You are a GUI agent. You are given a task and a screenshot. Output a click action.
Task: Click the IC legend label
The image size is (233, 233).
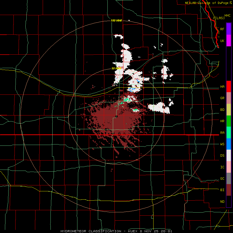tap(222, 167)
